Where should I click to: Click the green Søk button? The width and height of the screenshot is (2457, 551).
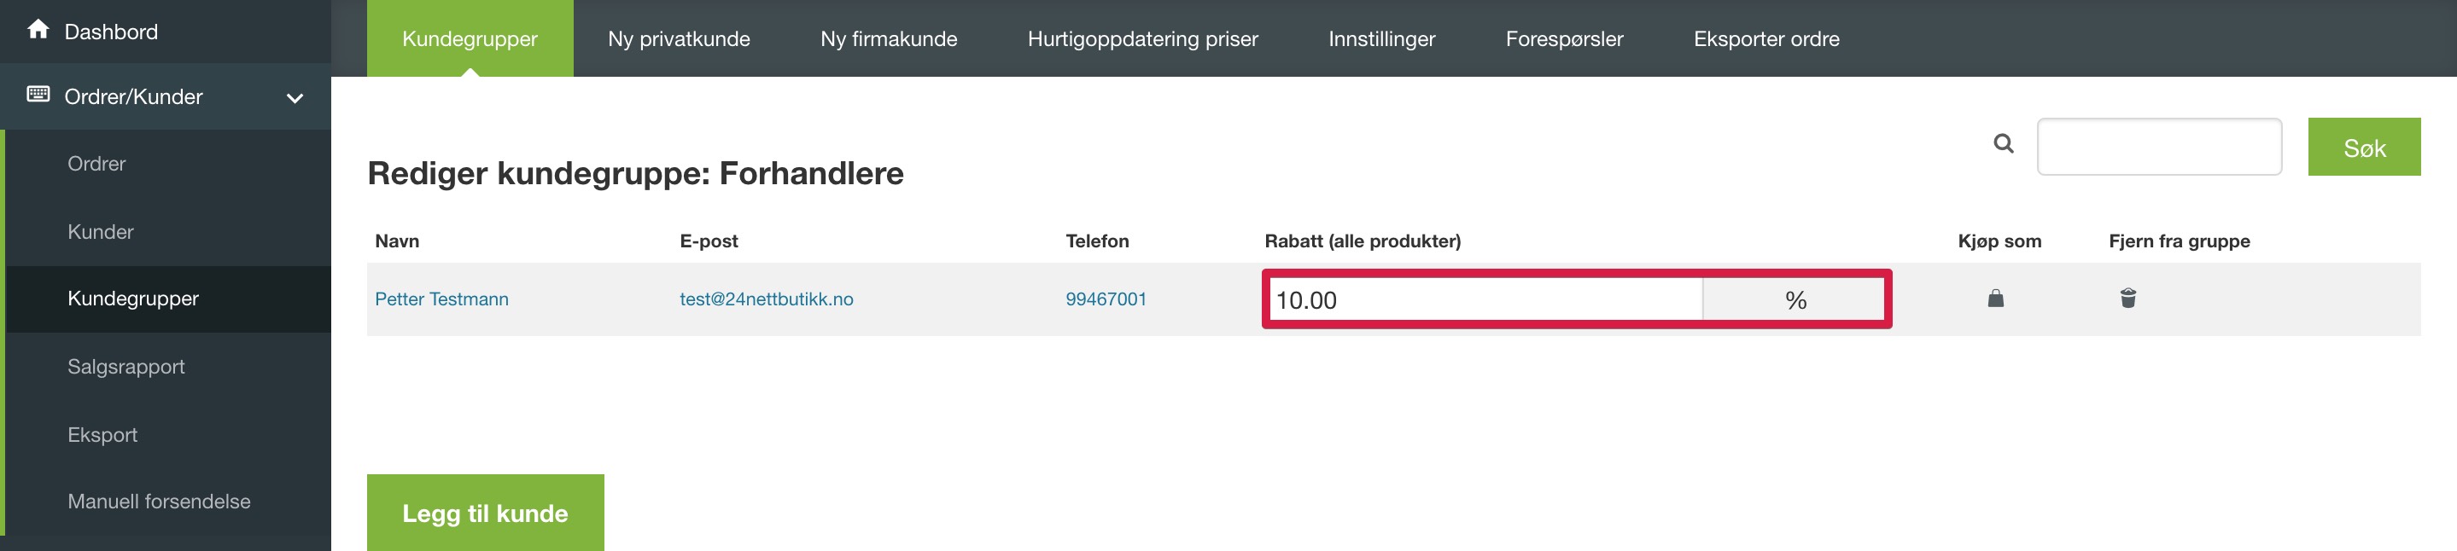pyautogui.click(x=2364, y=147)
